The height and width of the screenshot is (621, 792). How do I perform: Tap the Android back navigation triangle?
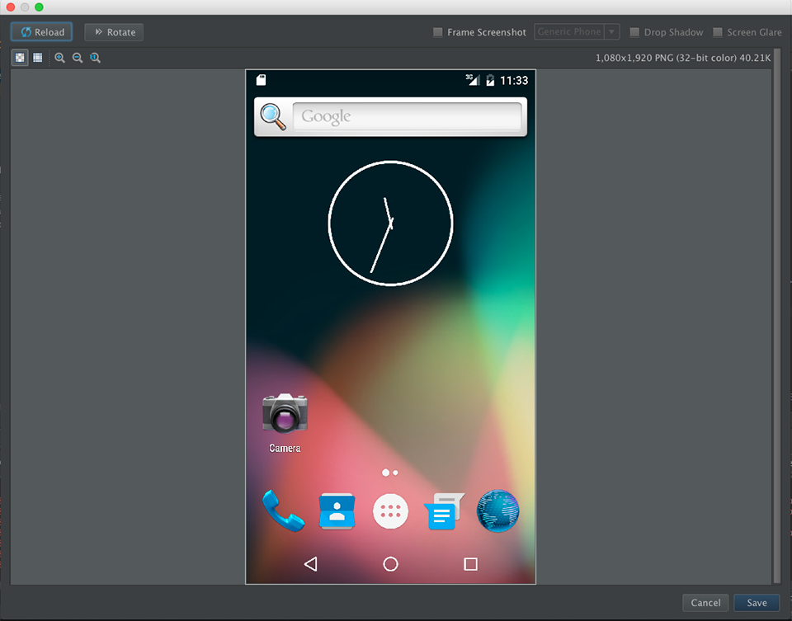tap(311, 564)
